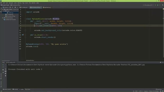Screen dimensions: 164x92
Task: Switch to the application.py editor tab
Action: [x=47, y=7]
